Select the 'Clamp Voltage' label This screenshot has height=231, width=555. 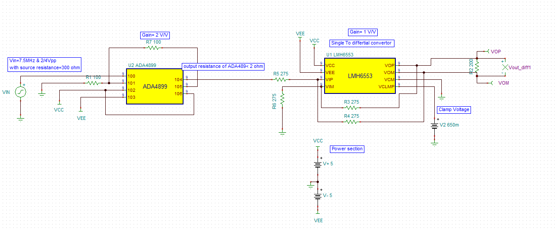pyautogui.click(x=454, y=109)
